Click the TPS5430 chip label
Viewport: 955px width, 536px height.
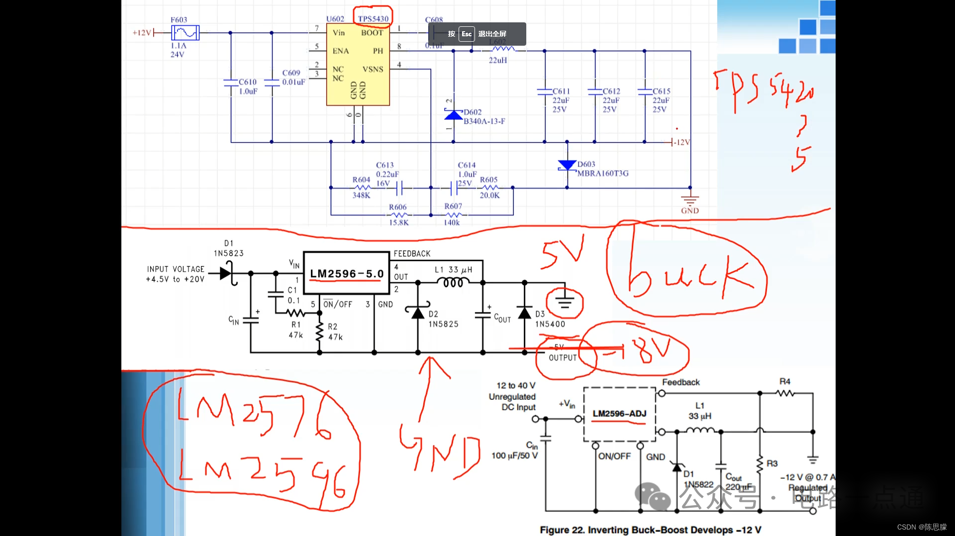(373, 19)
